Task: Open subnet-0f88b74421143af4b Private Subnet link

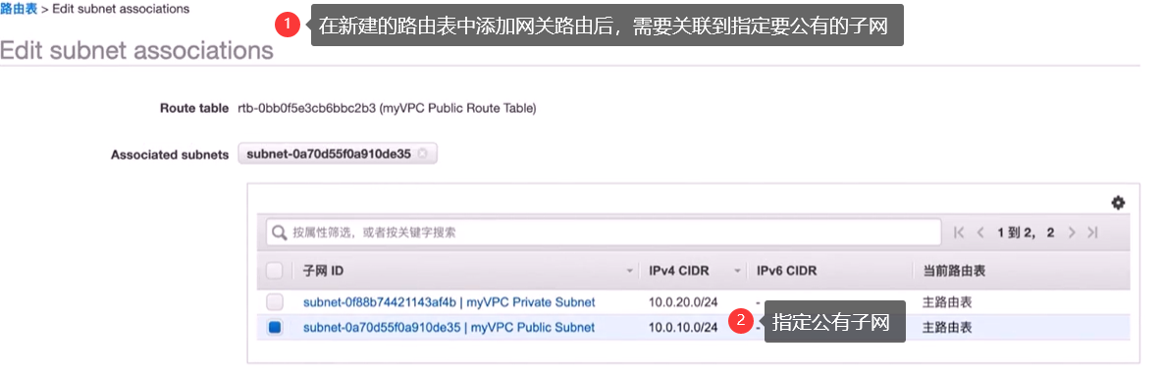Action: point(449,302)
